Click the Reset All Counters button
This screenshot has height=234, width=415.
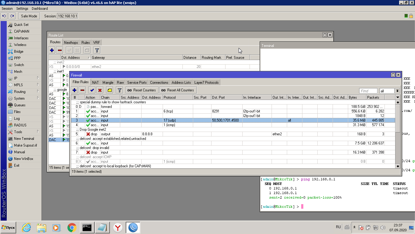pos(178,90)
